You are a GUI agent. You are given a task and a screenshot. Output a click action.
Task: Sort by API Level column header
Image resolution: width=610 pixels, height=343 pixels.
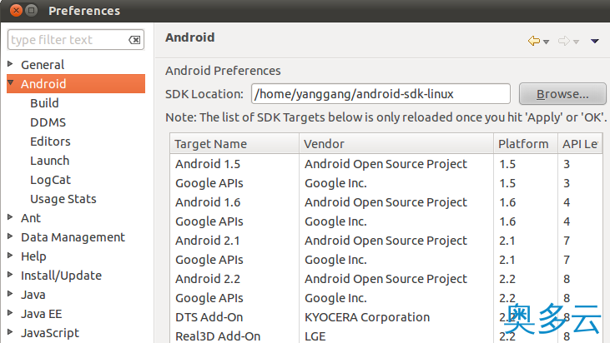580,143
